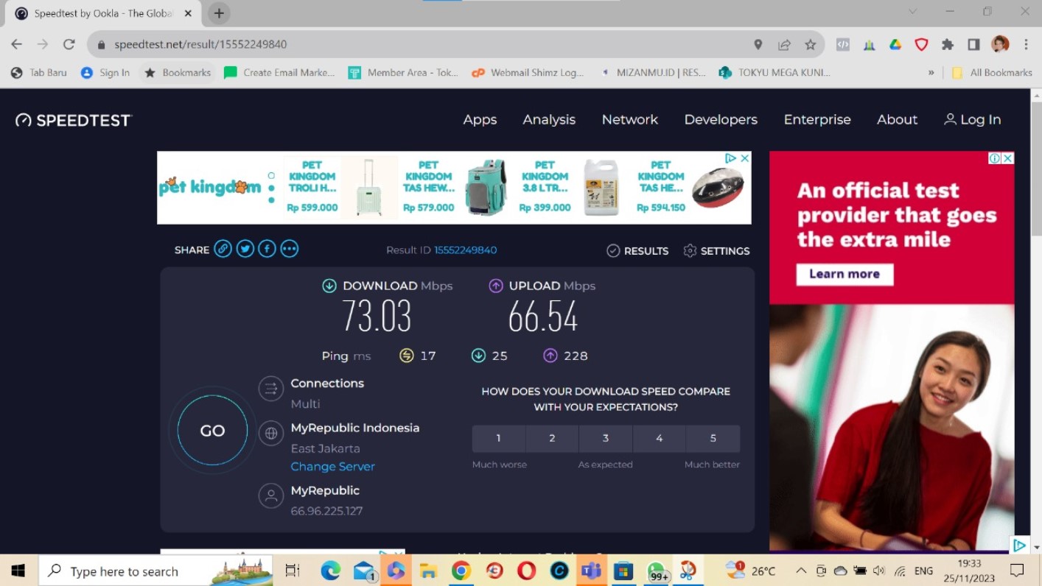Open more share options ellipsis icon
Viewport: 1042px width, 586px height.
coord(290,249)
